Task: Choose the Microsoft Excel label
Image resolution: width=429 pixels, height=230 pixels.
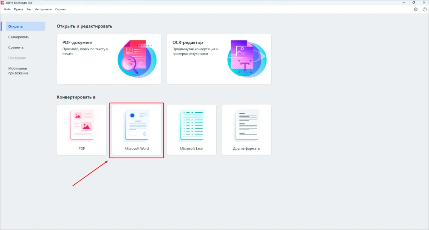Action: click(x=192, y=148)
